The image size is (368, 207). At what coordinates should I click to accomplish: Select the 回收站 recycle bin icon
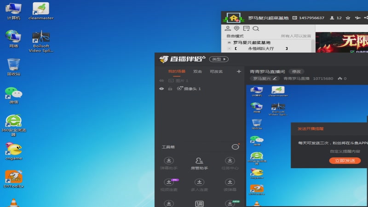14,67
